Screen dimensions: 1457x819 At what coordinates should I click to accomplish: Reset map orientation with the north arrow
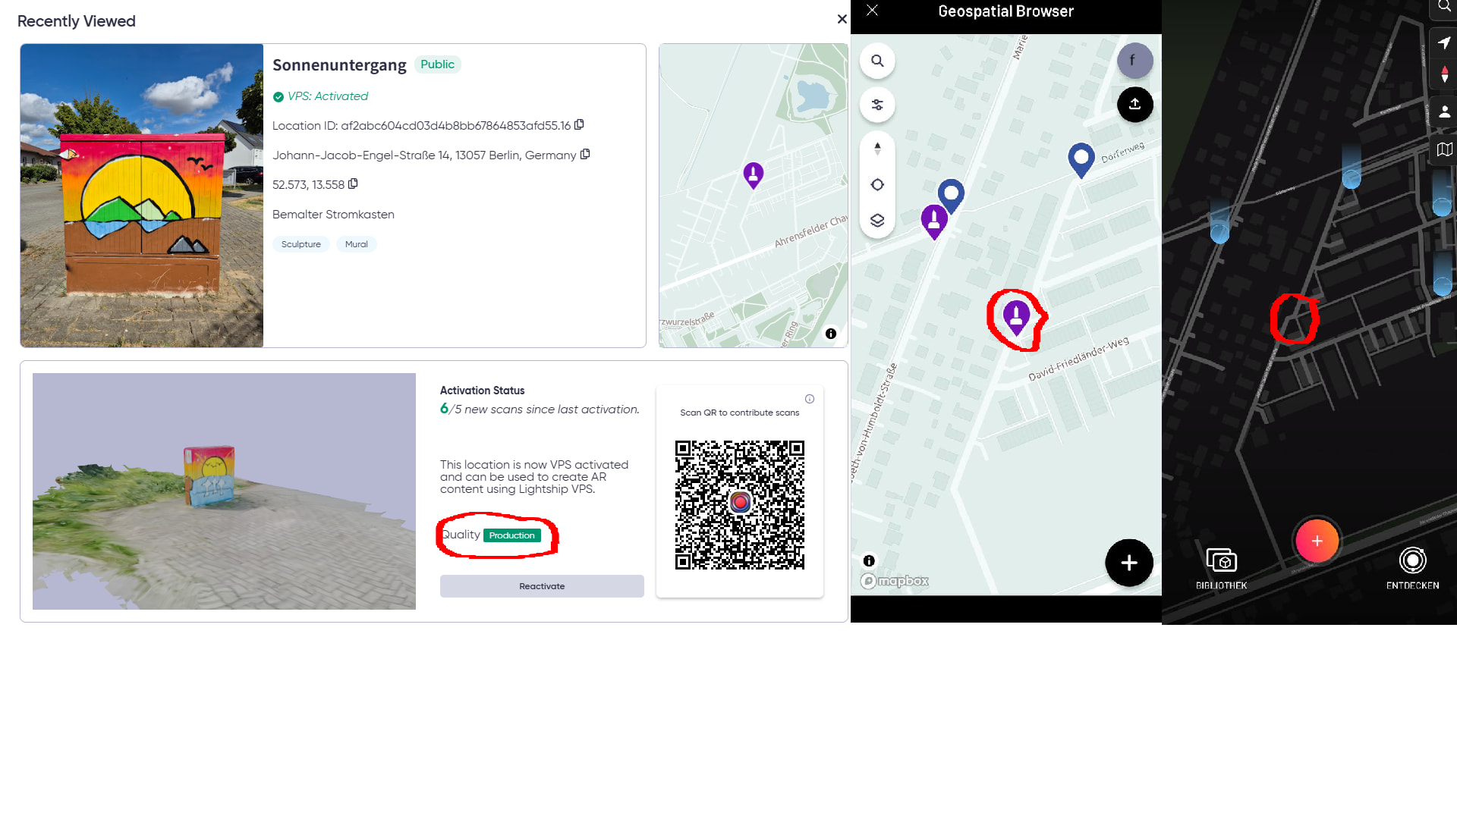click(x=877, y=149)
